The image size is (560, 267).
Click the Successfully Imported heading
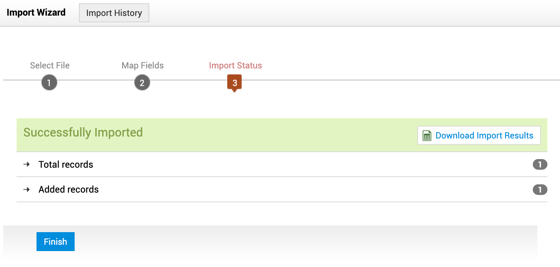(83, 133)
